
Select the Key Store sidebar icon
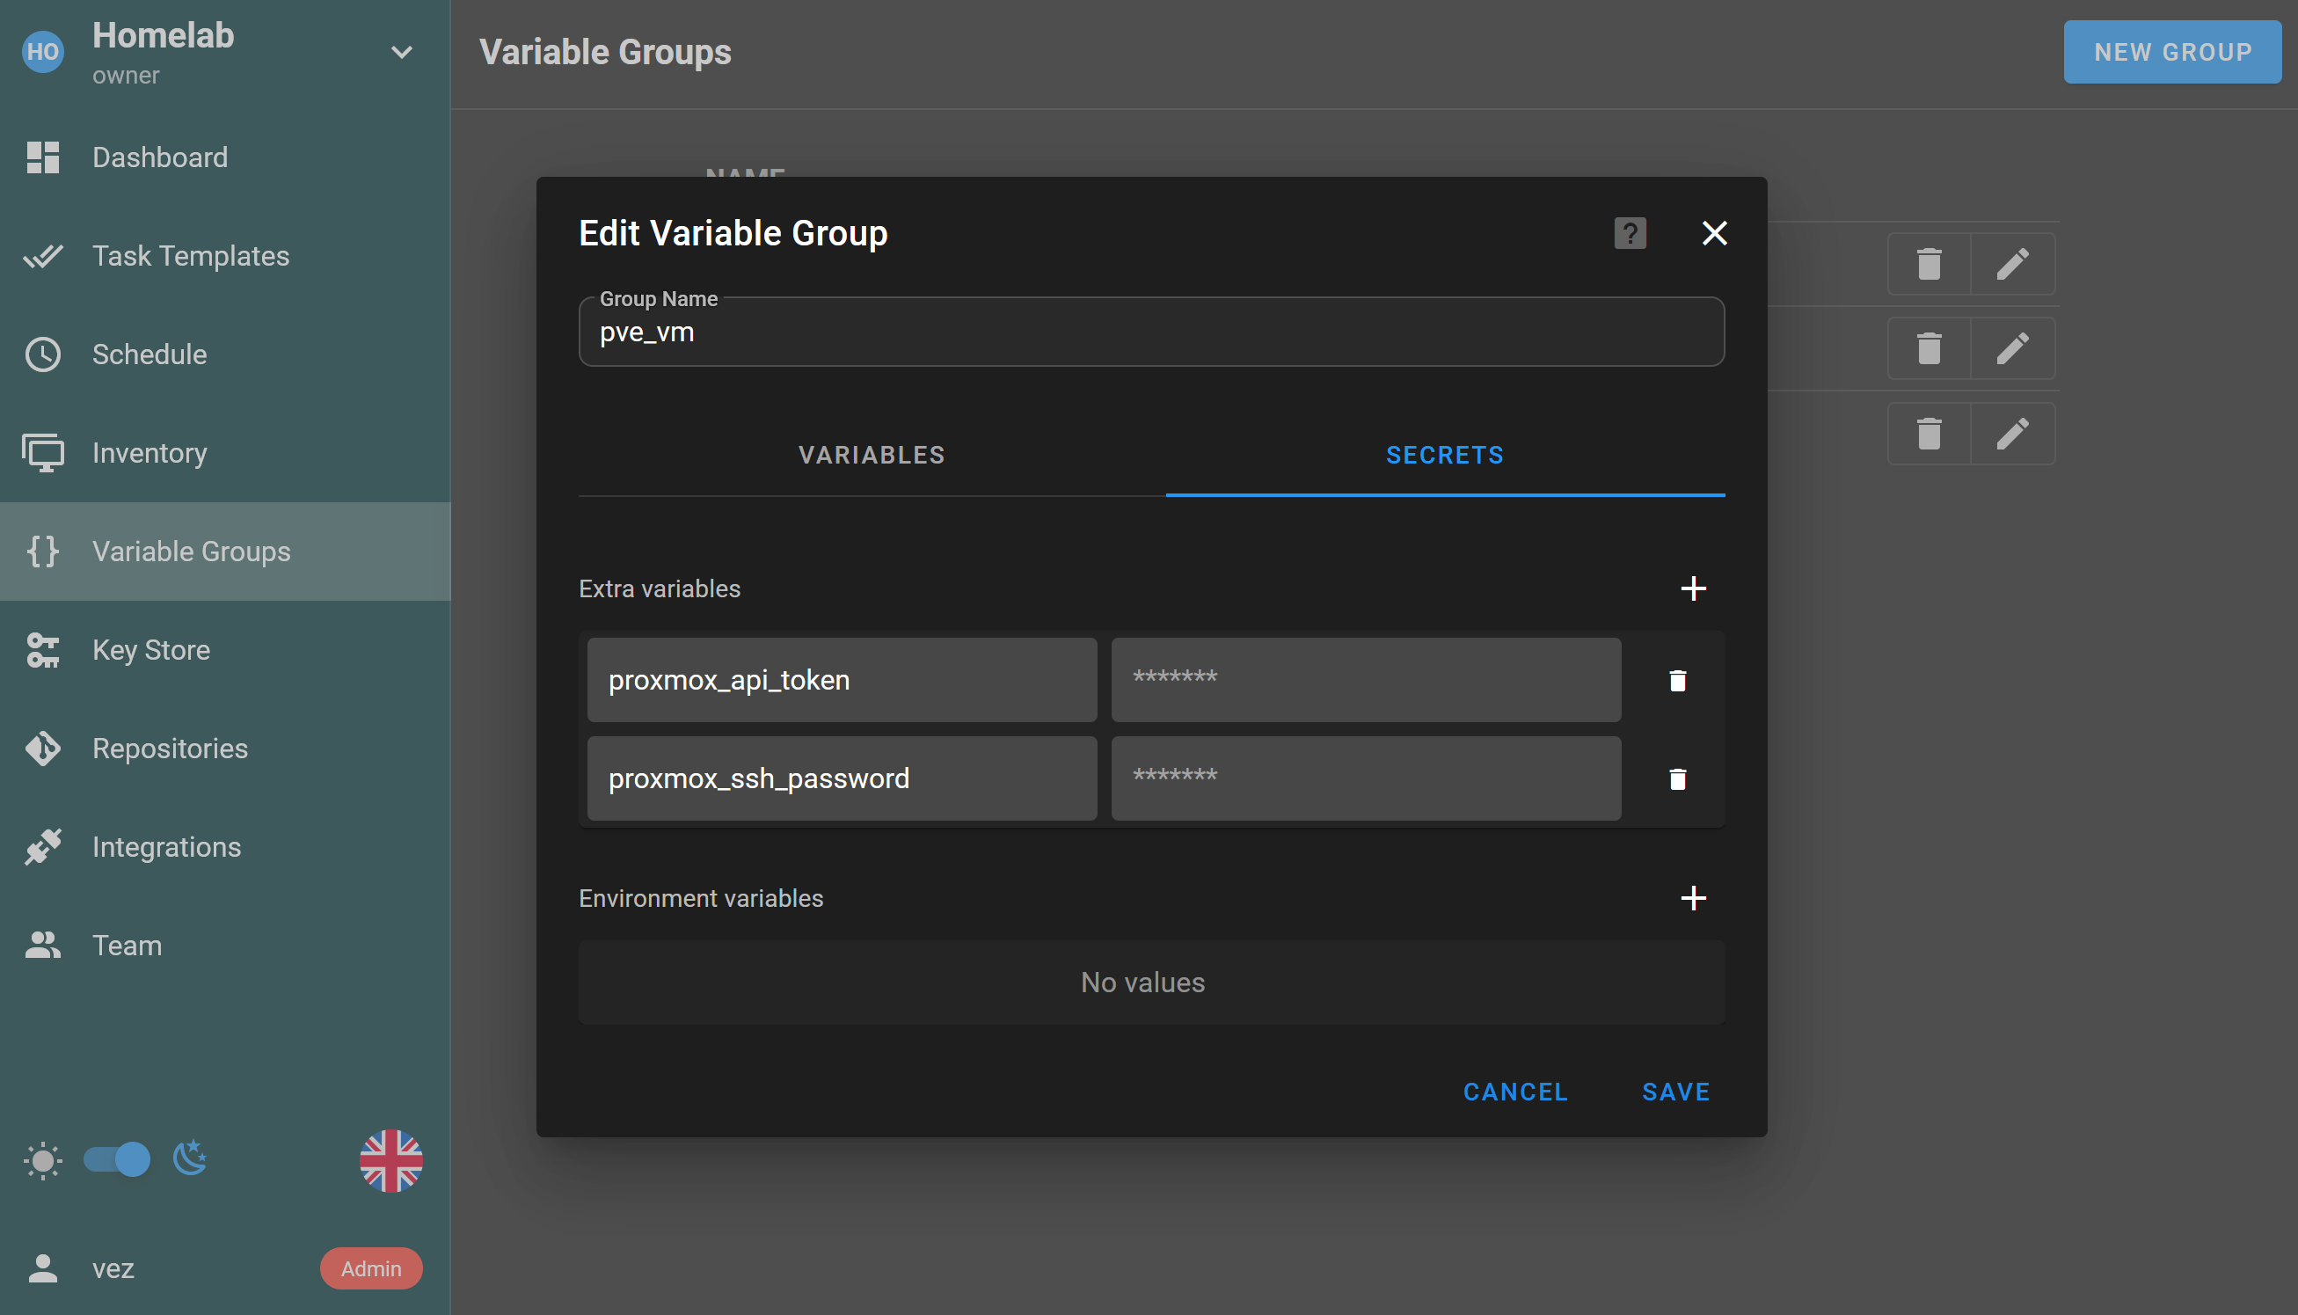point(42,649)
